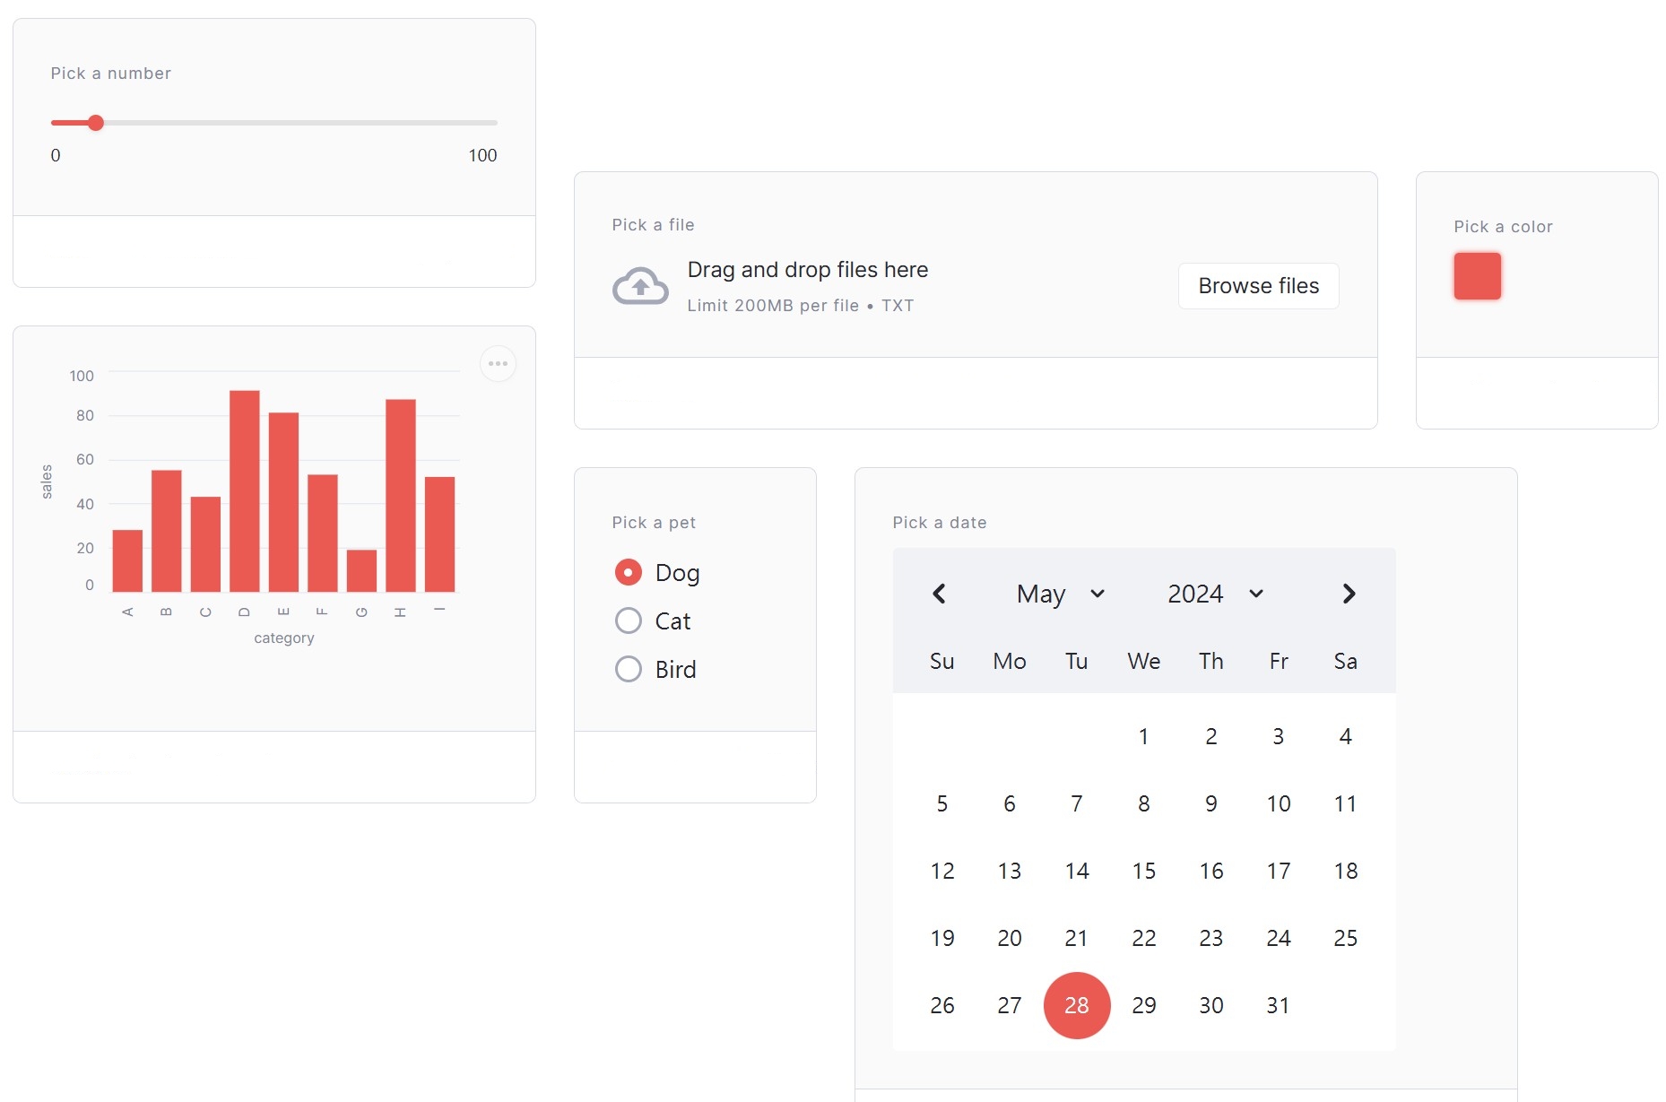The width and height of the screenshot is (1666, 1102).
Task: Open the chart's three-dot options menu
Action: coord(498,364)
